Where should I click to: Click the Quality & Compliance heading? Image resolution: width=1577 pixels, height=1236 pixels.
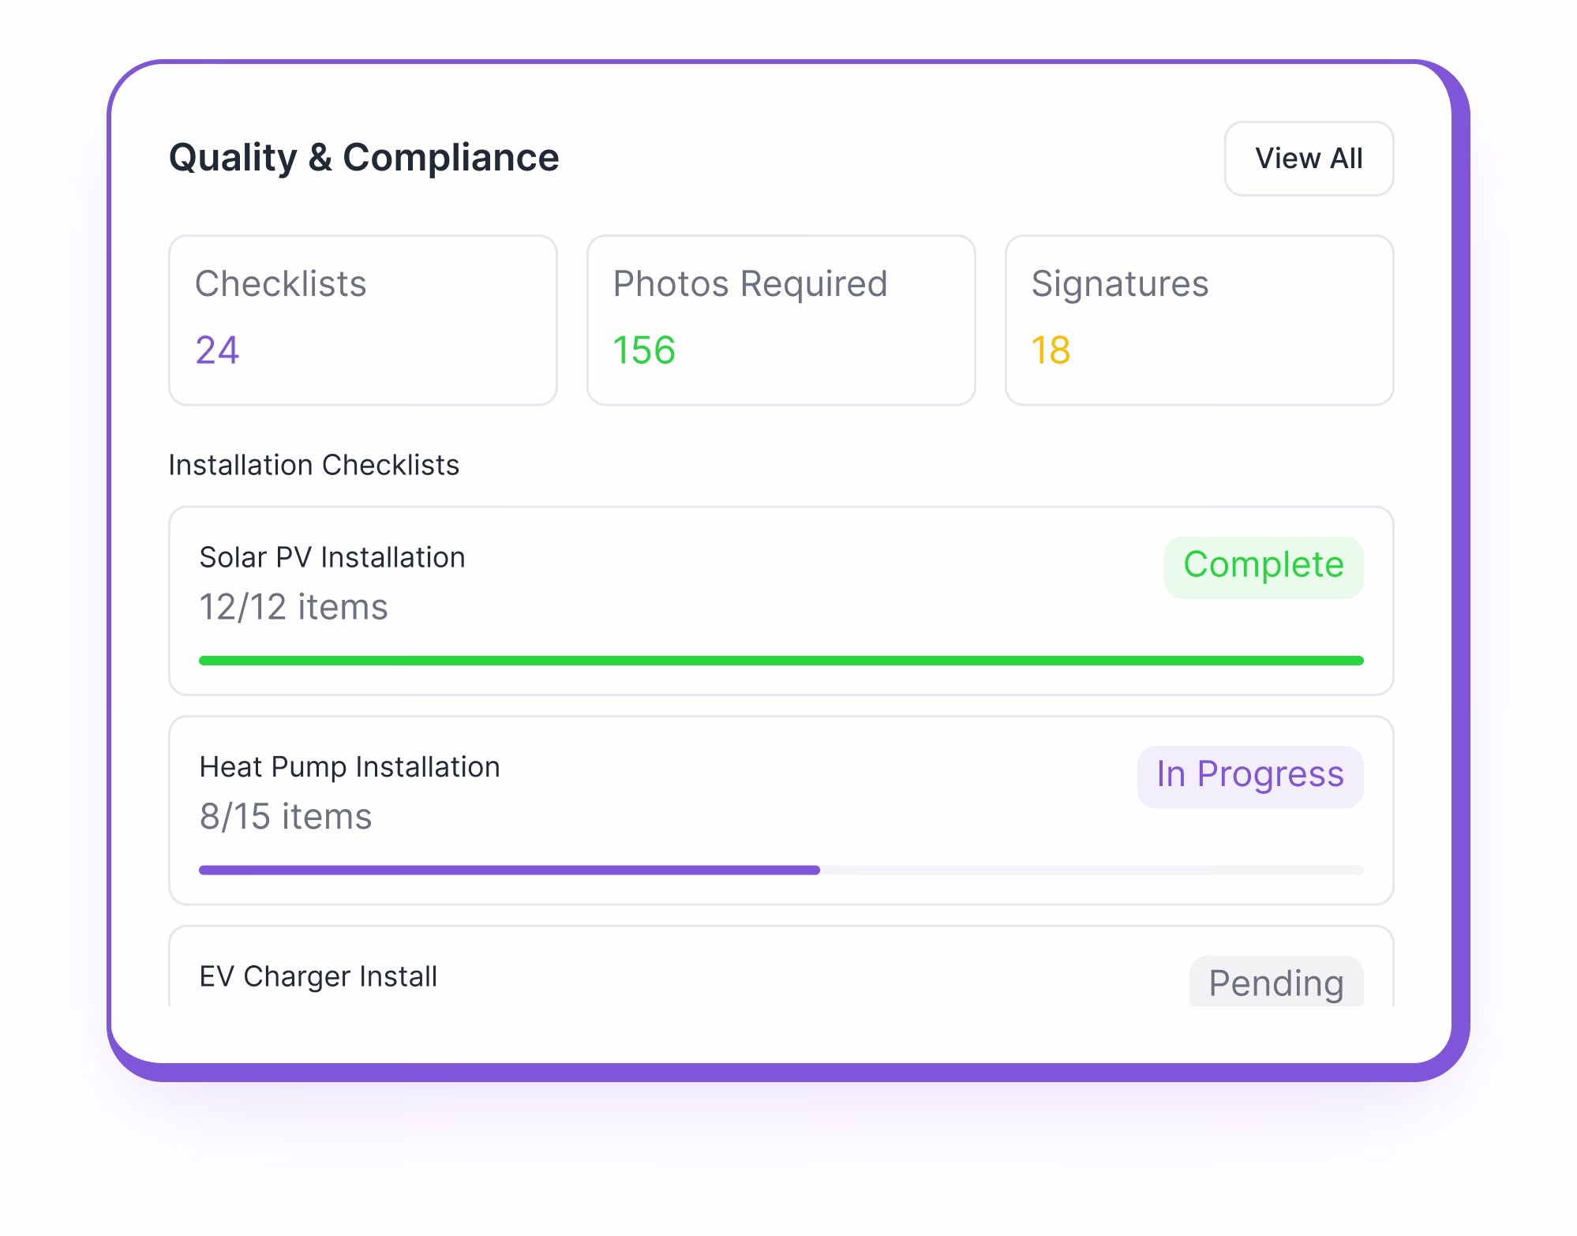[364, 156]
